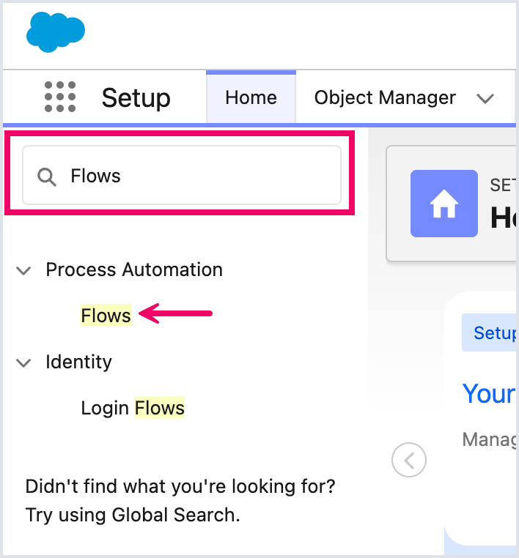Screen dimensions: 519x558
Task: Collapse the Process Automation section chevron
Action: tap(24, 270)
